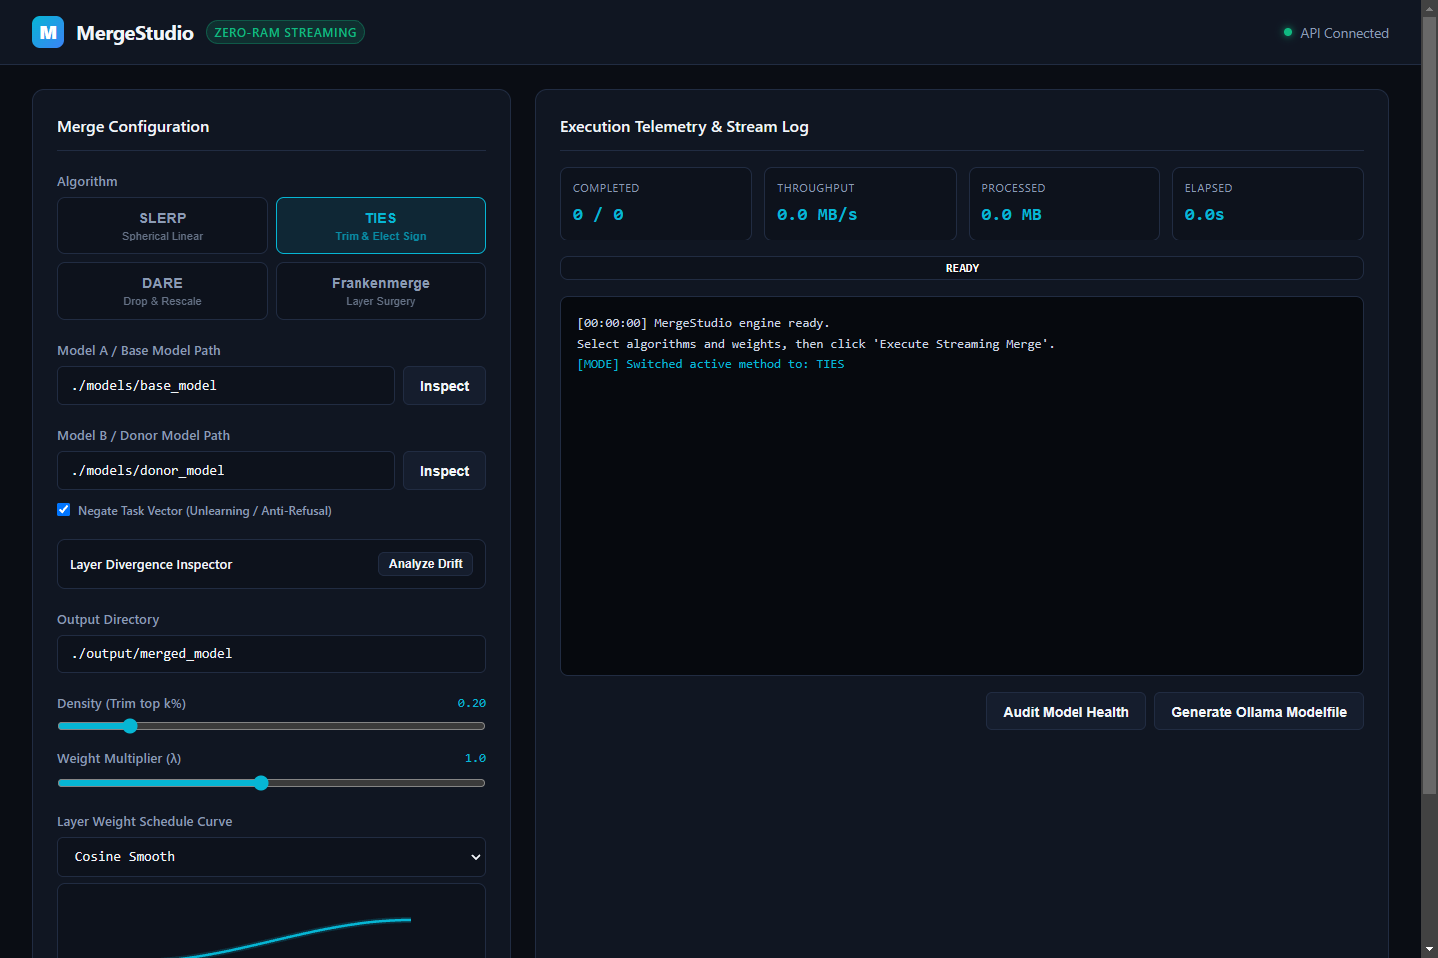Uncheck Negate Task Vector checkbox

(x=64, y=510)
